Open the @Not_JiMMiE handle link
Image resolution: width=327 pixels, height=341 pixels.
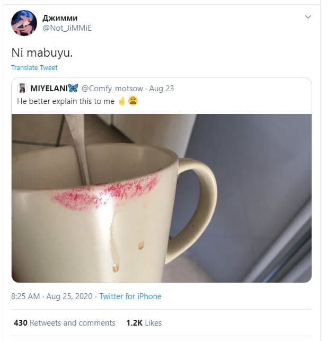[x=67, y=28]
